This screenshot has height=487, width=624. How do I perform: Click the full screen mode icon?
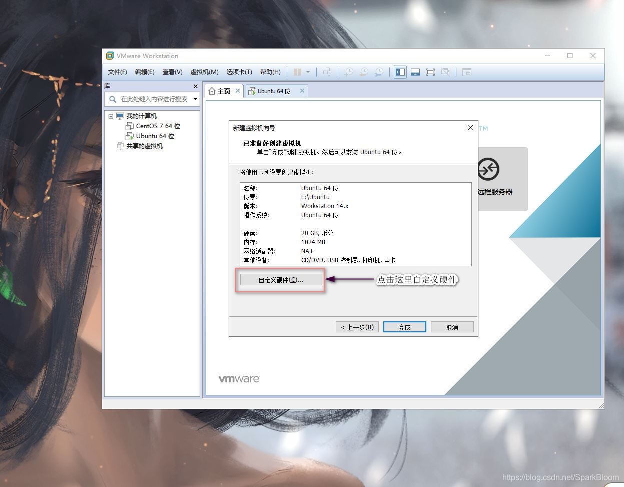tap(430, 72)
